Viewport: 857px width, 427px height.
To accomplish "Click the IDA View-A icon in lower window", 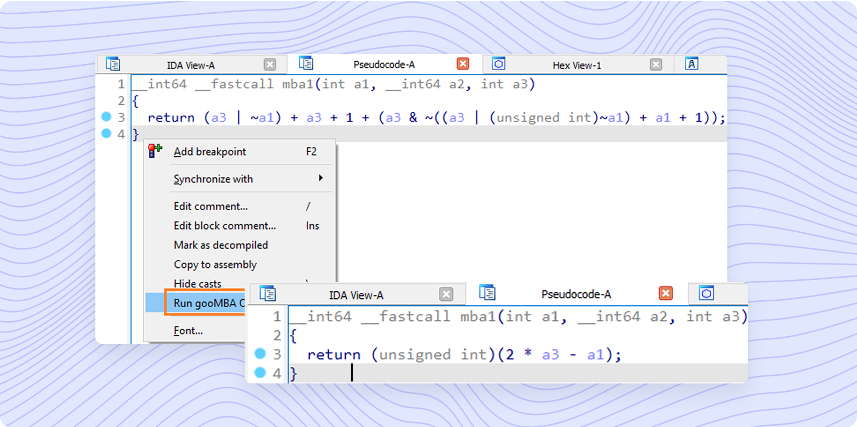I will [268, 293].
